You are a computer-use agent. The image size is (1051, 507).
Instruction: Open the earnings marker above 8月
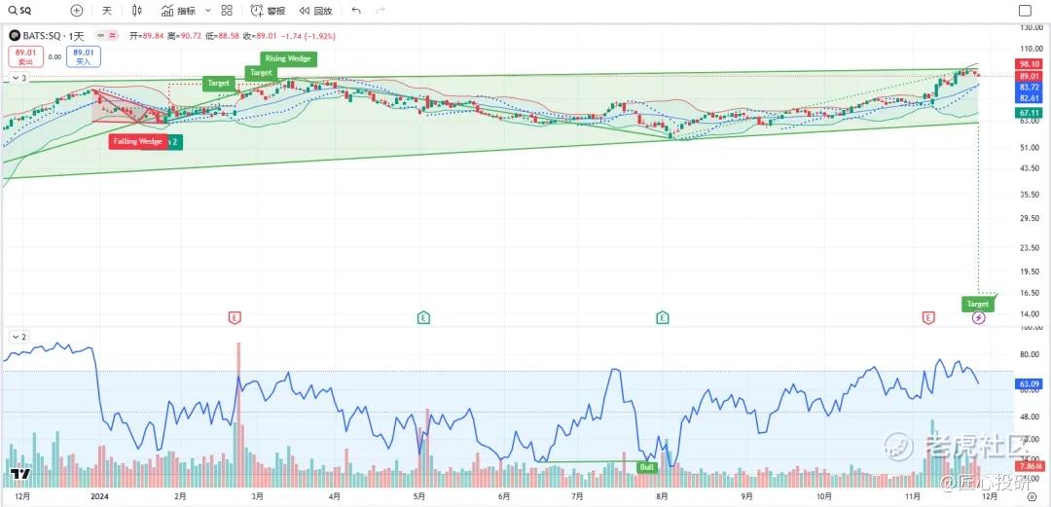[663, 317]
